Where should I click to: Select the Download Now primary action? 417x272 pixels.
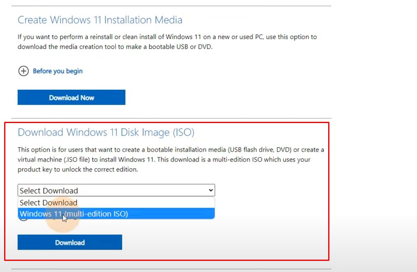[71, 98]
